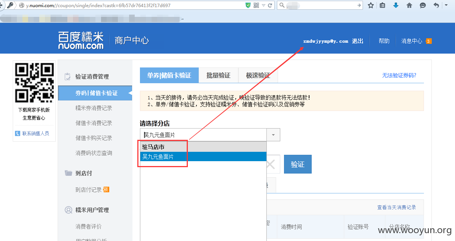Screen dimensions: 455x241
Task: Click the Baidu Nuomi logo
Action: (81, 40)
